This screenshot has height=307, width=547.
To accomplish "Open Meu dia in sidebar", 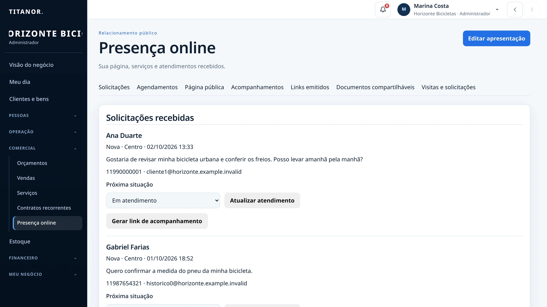I will click(43, 82).
